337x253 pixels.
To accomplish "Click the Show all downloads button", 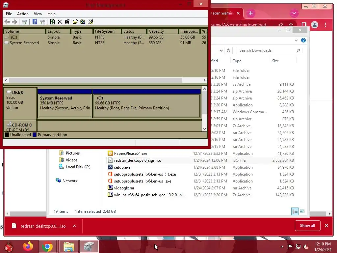I will pos(308,226).
